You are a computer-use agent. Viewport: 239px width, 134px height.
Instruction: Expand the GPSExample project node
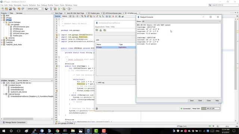(1, 40)
